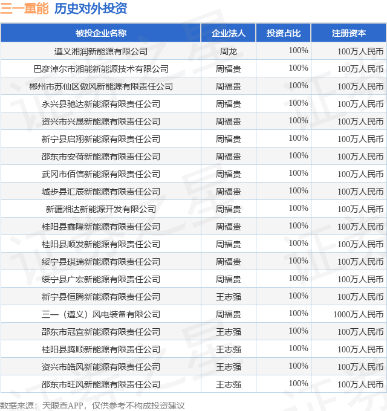This screenshot has height=411, width=387.
Task: Select 绥宁县琪瑞新能源有限责任公司 cell
Action: point(101,262)
